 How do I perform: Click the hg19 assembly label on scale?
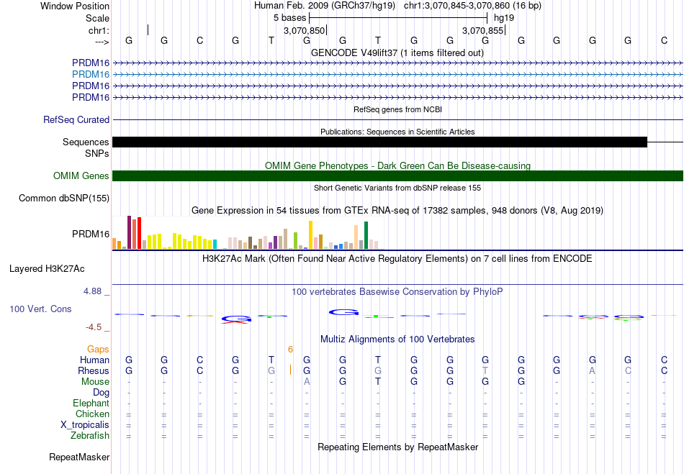point(504,18)
